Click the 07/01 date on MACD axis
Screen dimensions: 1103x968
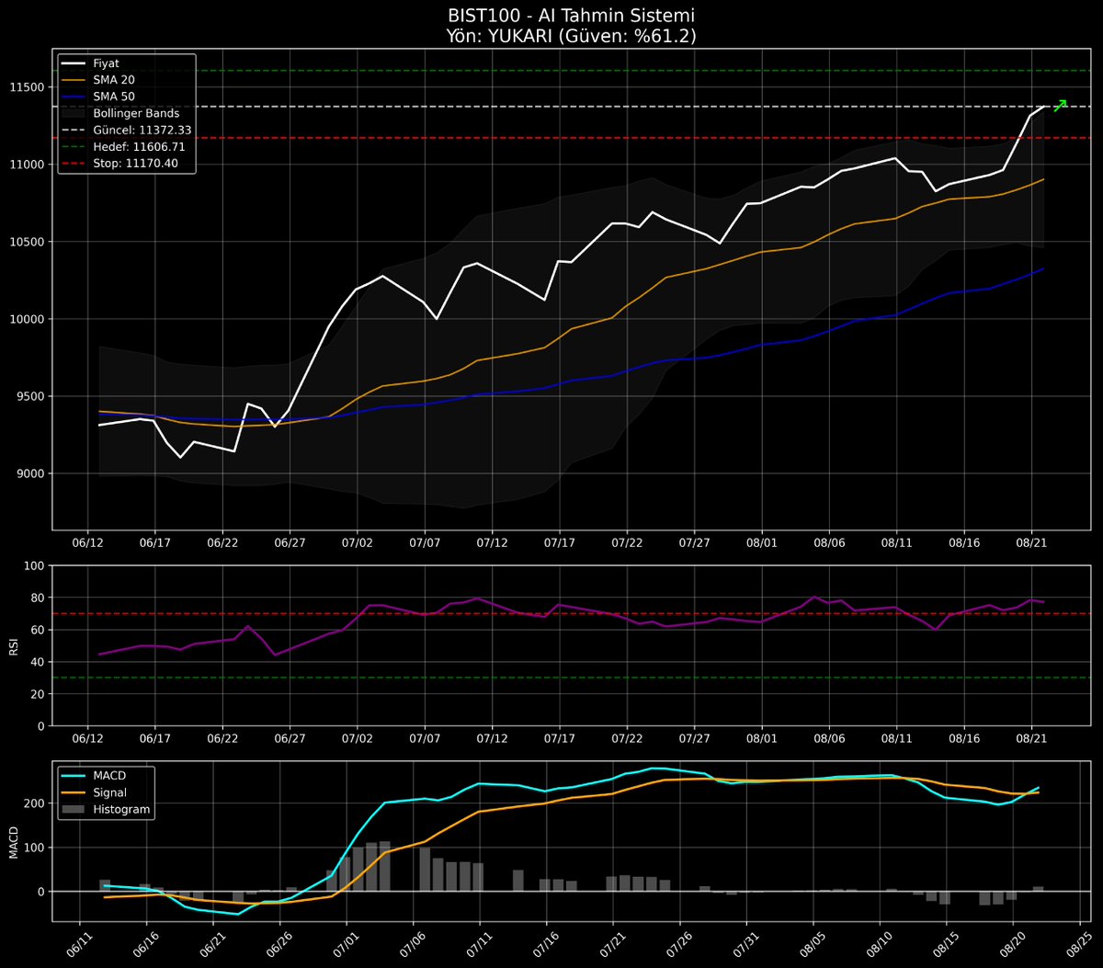tap(345, 943)
